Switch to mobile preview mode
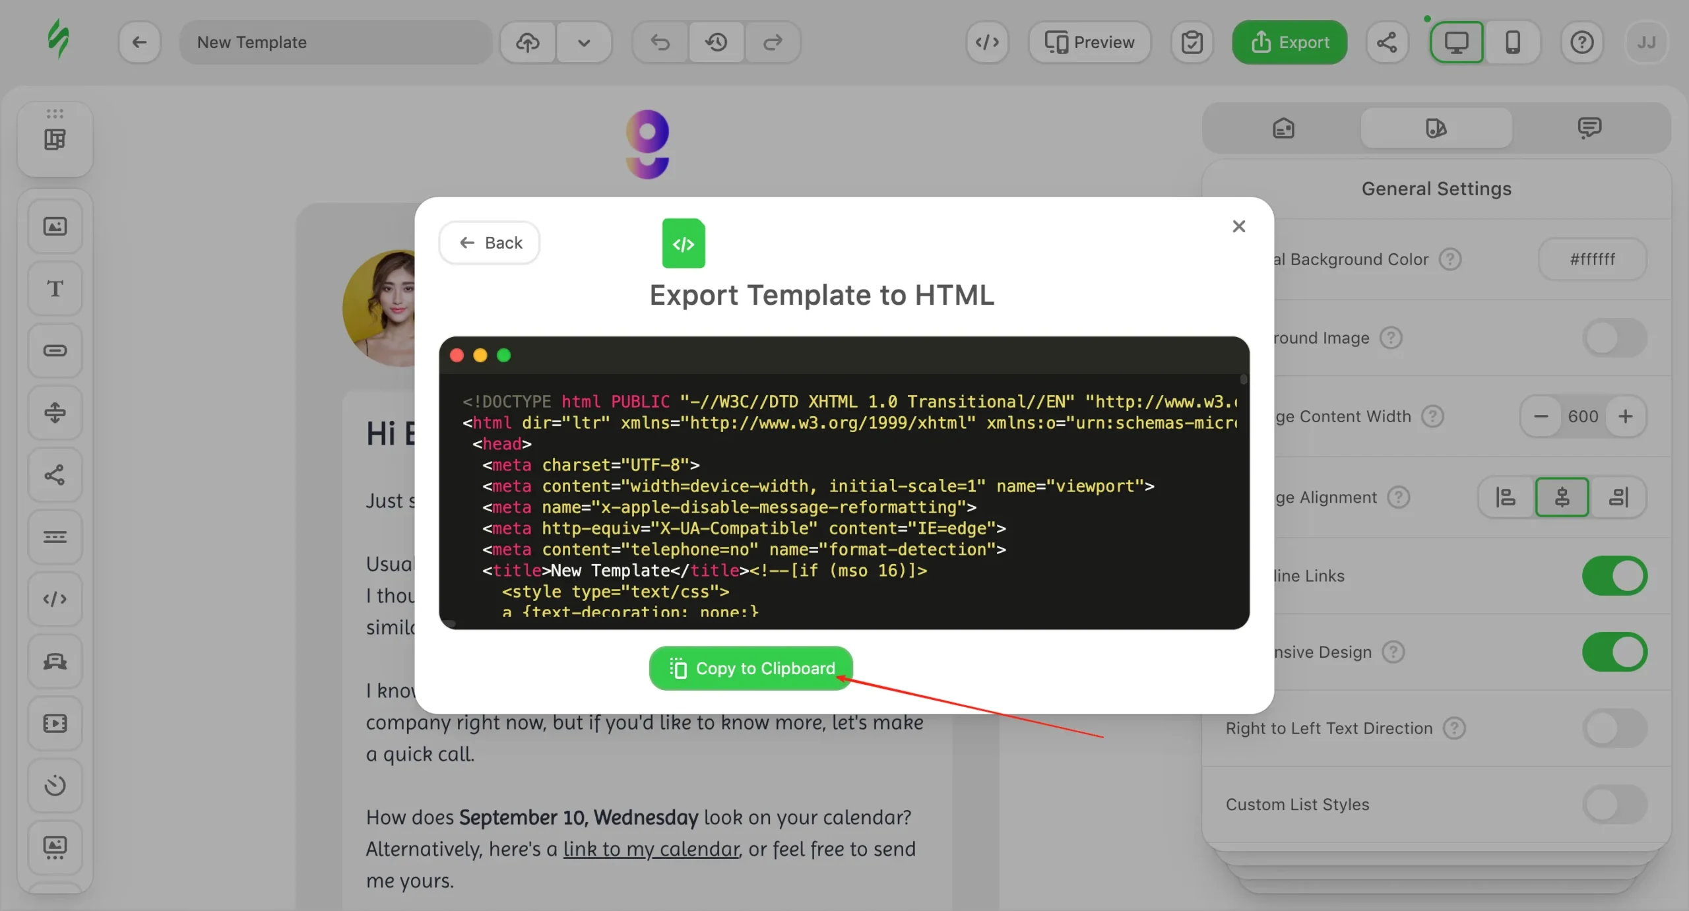Viewport: 1689px width, 911px height. (x=1512, y=42)
